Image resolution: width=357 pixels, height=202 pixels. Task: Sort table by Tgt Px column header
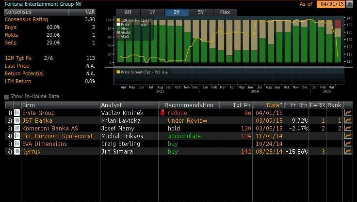click(x=236, y=105)
